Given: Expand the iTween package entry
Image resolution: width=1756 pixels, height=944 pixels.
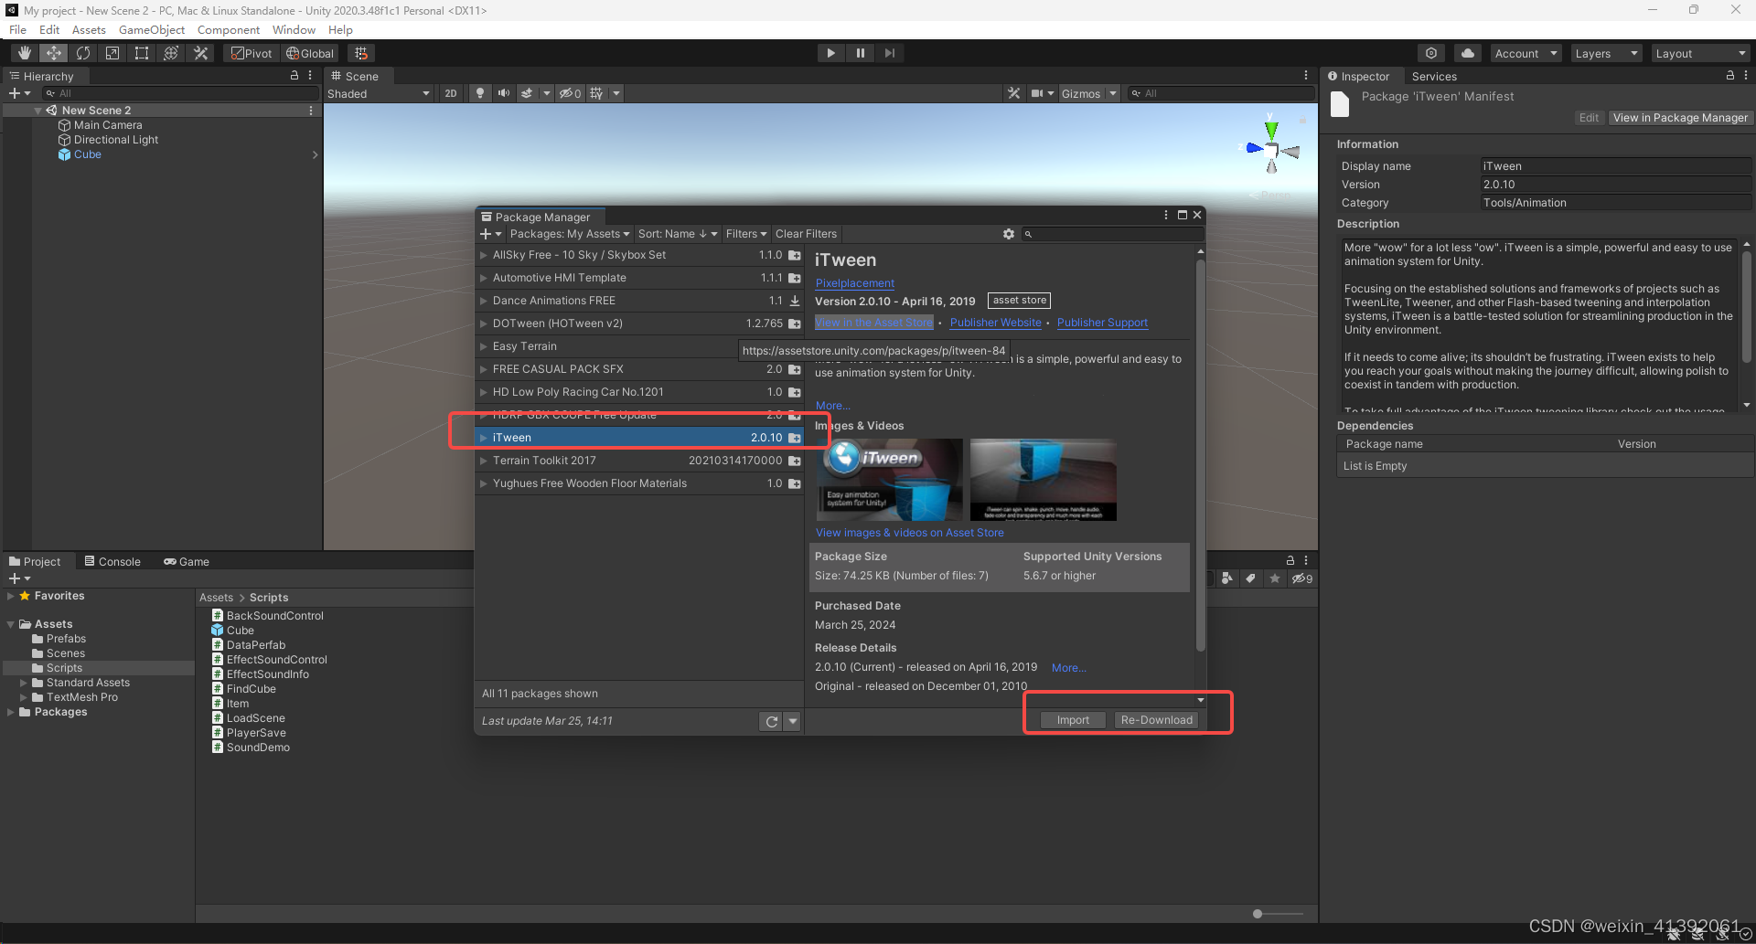Looking at the screenshot, I should (484, 438).
